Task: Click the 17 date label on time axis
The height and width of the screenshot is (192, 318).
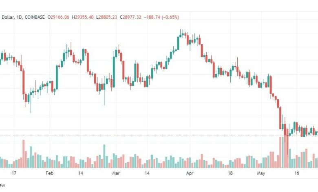Action: (x=14, y=173)
